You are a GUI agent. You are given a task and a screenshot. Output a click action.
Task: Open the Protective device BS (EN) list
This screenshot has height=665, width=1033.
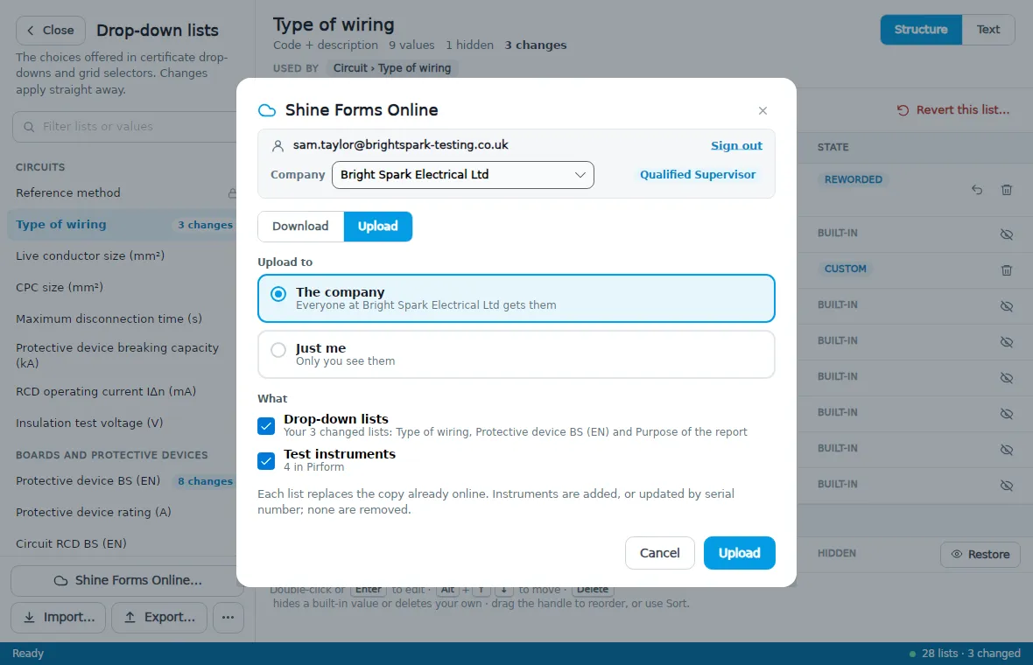pyautogui.click(x=124, y=480)
